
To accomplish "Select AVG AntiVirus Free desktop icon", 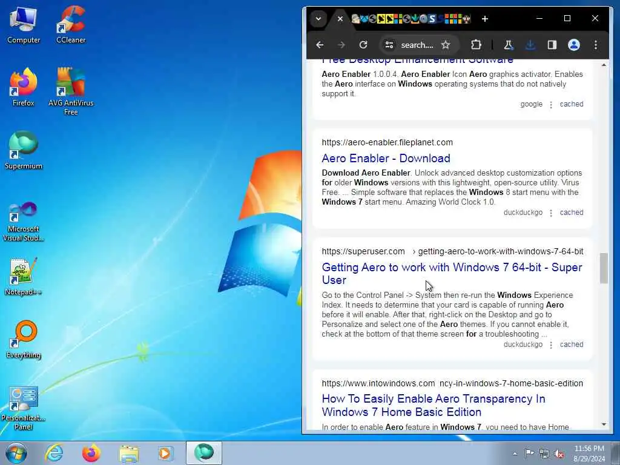I will 71,91.
